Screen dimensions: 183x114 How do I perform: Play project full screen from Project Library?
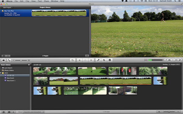pyautogui.click(x=4, y=56)
